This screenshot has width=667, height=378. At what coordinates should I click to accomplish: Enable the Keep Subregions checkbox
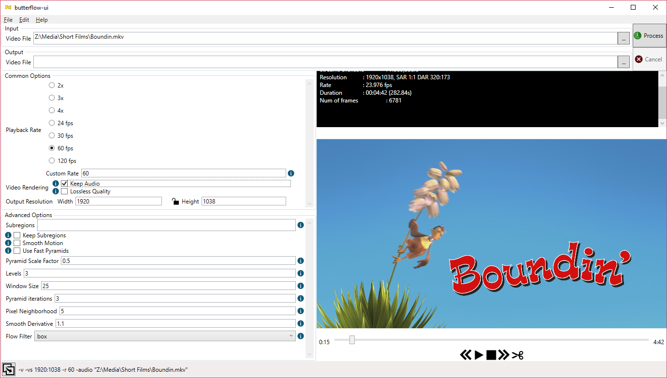(17, 235)
